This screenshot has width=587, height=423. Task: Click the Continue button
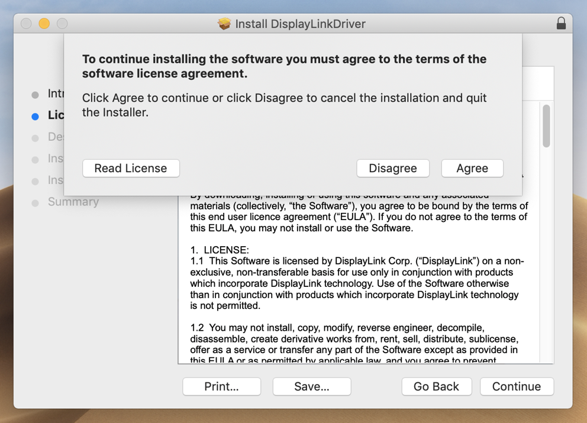pyautogui.click(x=516, y=386)
